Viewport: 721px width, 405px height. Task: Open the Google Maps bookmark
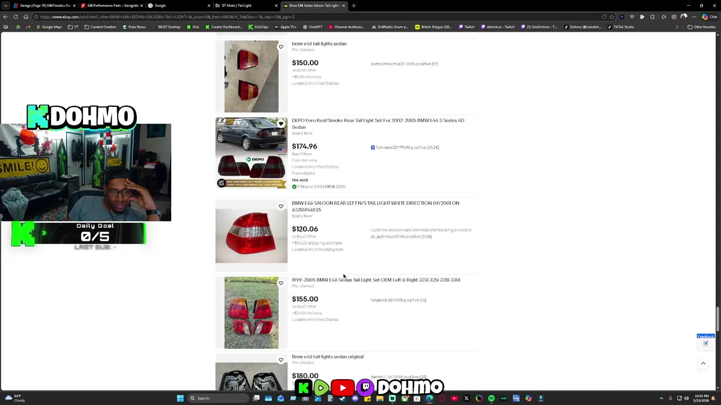pos(49,27)
